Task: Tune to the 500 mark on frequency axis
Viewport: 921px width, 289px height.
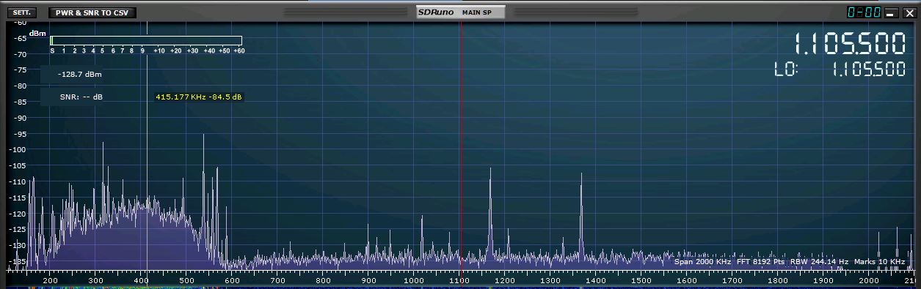Action: pos(186,280)
